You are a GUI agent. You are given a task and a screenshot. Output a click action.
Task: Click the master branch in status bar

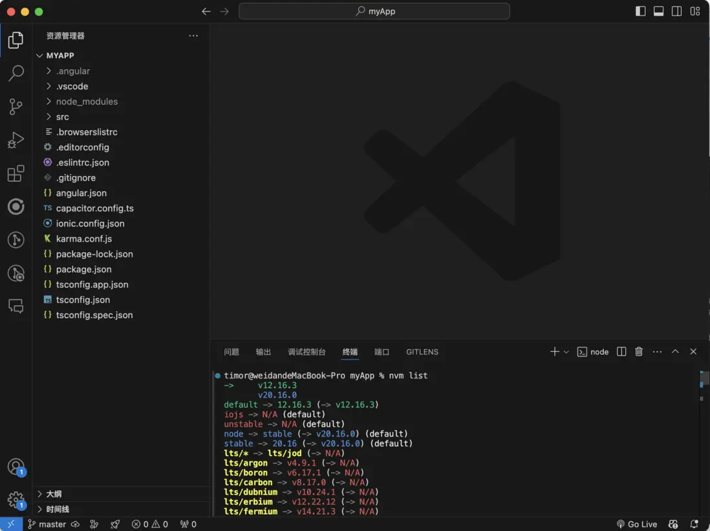point(47,524)
